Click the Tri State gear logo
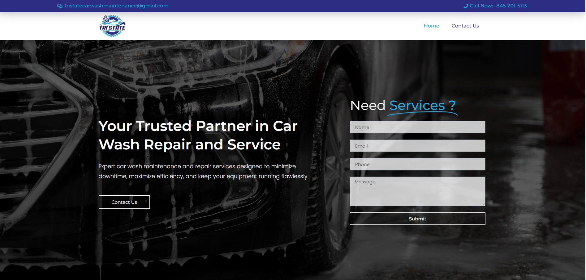This screenshot has width=586, height=280. click(x=112, y=26)
